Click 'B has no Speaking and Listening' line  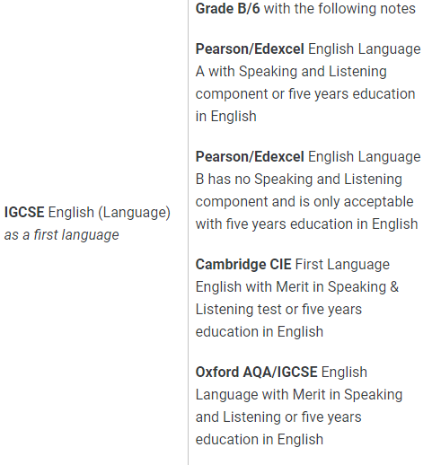pos(298,180)
